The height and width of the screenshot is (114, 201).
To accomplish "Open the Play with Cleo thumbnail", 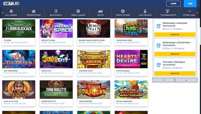I will coord(19,89).
